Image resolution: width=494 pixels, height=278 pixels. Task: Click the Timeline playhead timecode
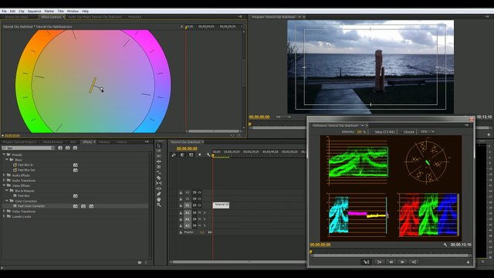coord(187,148)
